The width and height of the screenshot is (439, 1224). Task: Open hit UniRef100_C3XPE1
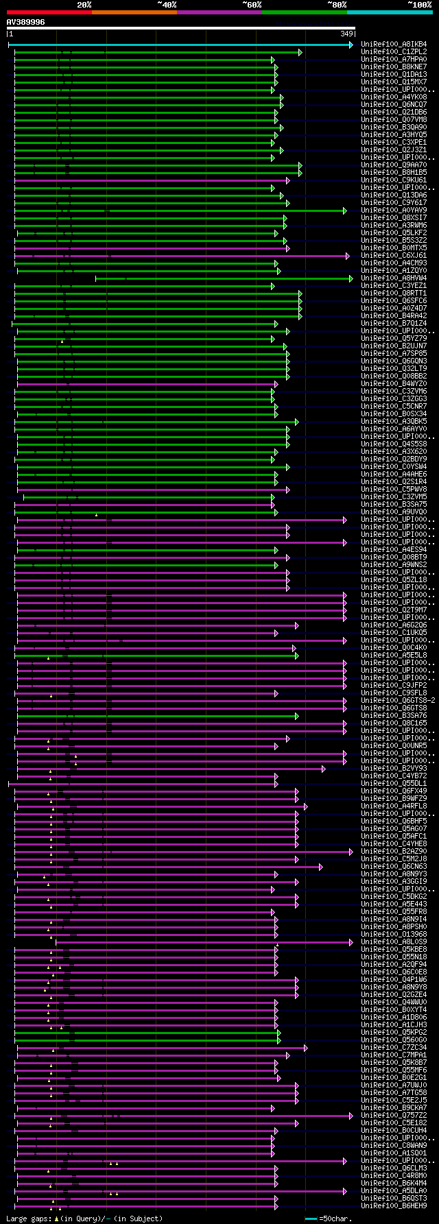tap(394, 143)
